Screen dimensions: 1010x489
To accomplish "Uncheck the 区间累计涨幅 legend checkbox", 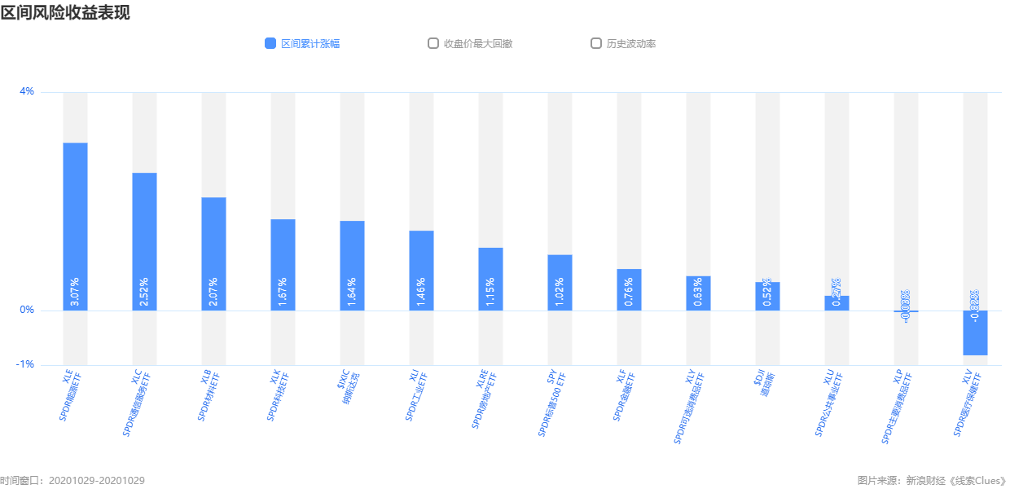I will 270,43.
